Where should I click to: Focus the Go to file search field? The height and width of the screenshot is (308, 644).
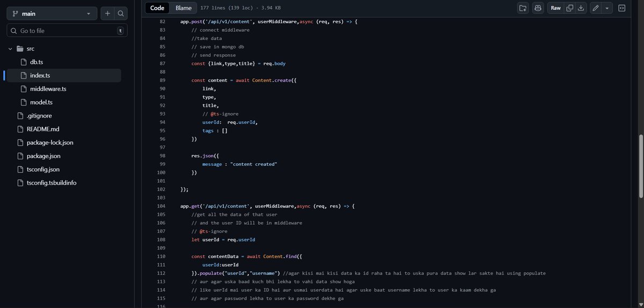(67, 31)
